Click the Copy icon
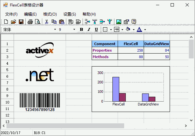The image size is (195, 136). 54,22
